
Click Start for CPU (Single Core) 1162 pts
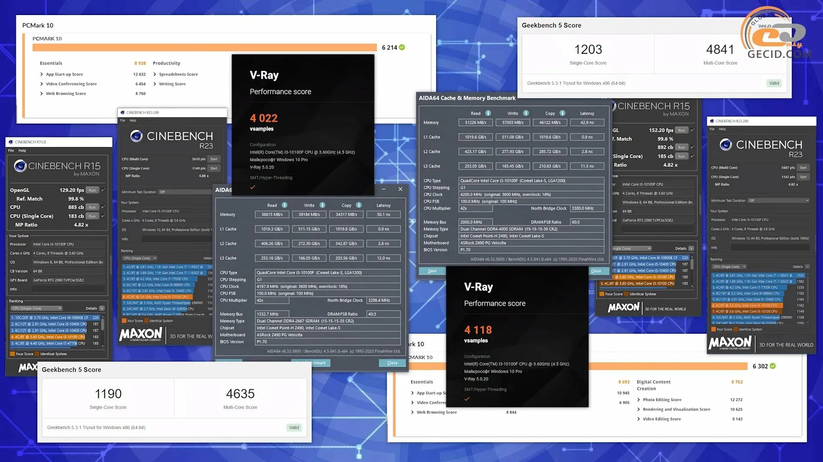pos(803,177)
